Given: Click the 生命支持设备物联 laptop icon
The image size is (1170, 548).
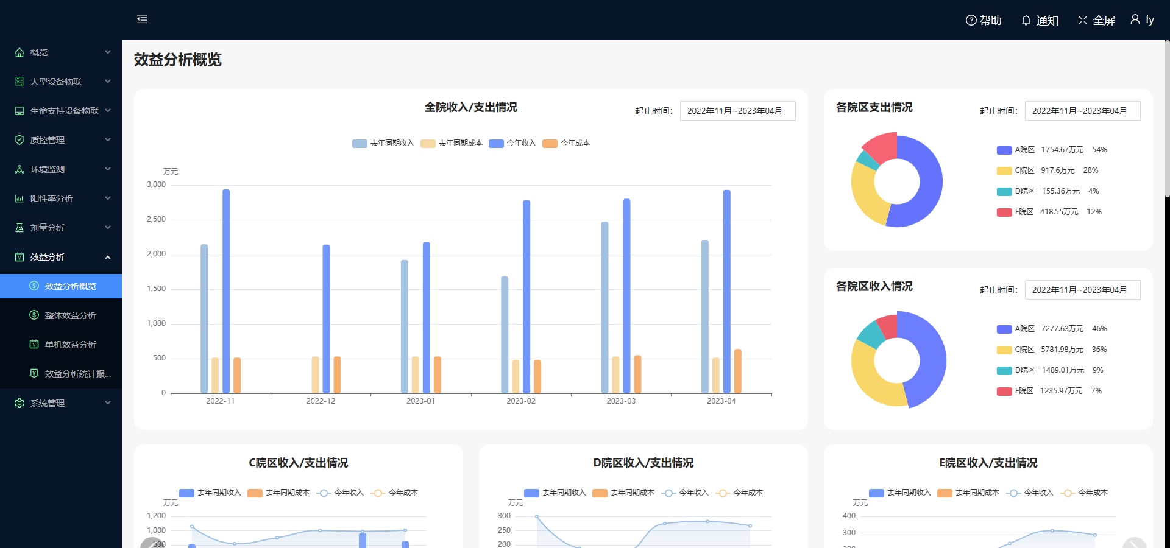Looking at the screenshot, I should click(x=19, y=111).
